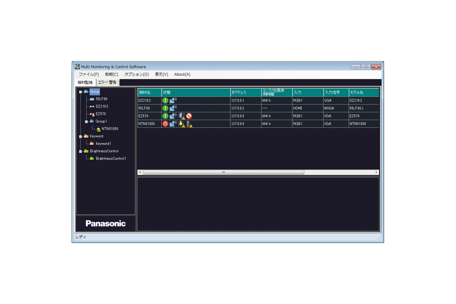456x304 pixels.
Task: Switch to the エラー・警告 tab
Action: tap(107, 82)
